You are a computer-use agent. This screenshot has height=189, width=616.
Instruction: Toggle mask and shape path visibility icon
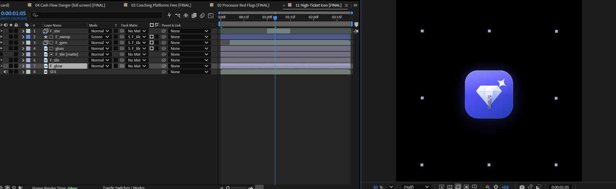coord(458,187)
